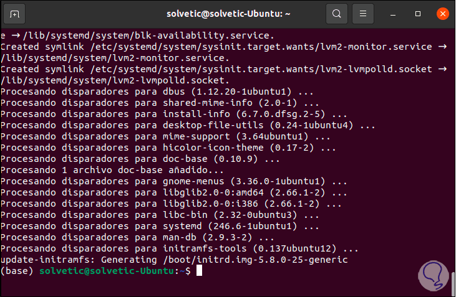Click the initramfs-tools (0.137ubuntu12) line
The height and width of the screenshot is (297, 456).
tap(180, 248)
